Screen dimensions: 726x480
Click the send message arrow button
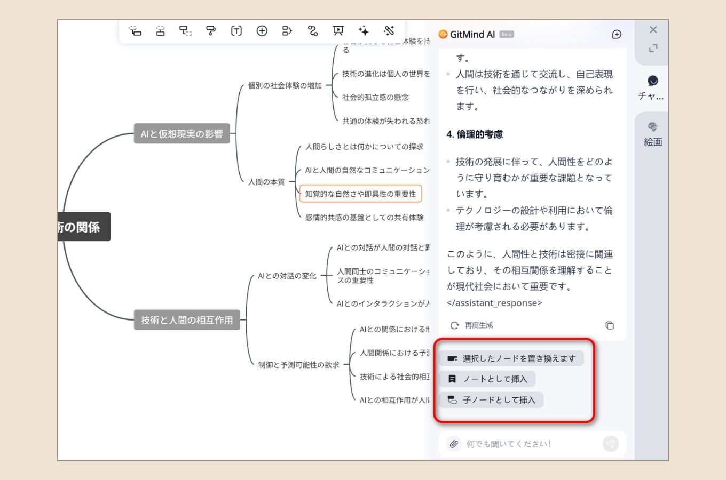[x=611, y=444]
